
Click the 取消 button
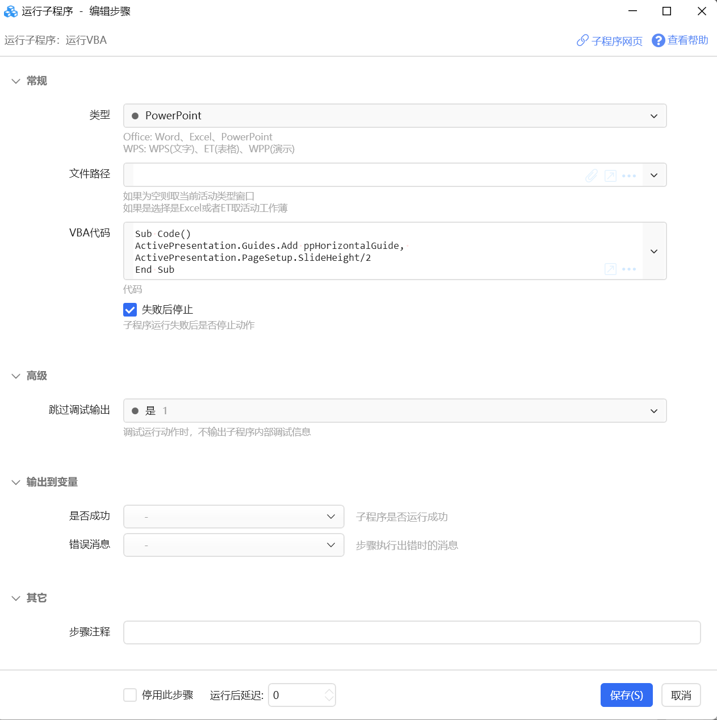681,695
